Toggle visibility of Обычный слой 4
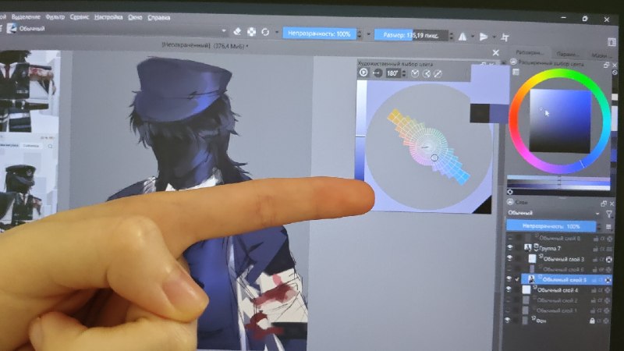Image resolution: width=624 pixels, height=351 pixels. click(509, 289)
